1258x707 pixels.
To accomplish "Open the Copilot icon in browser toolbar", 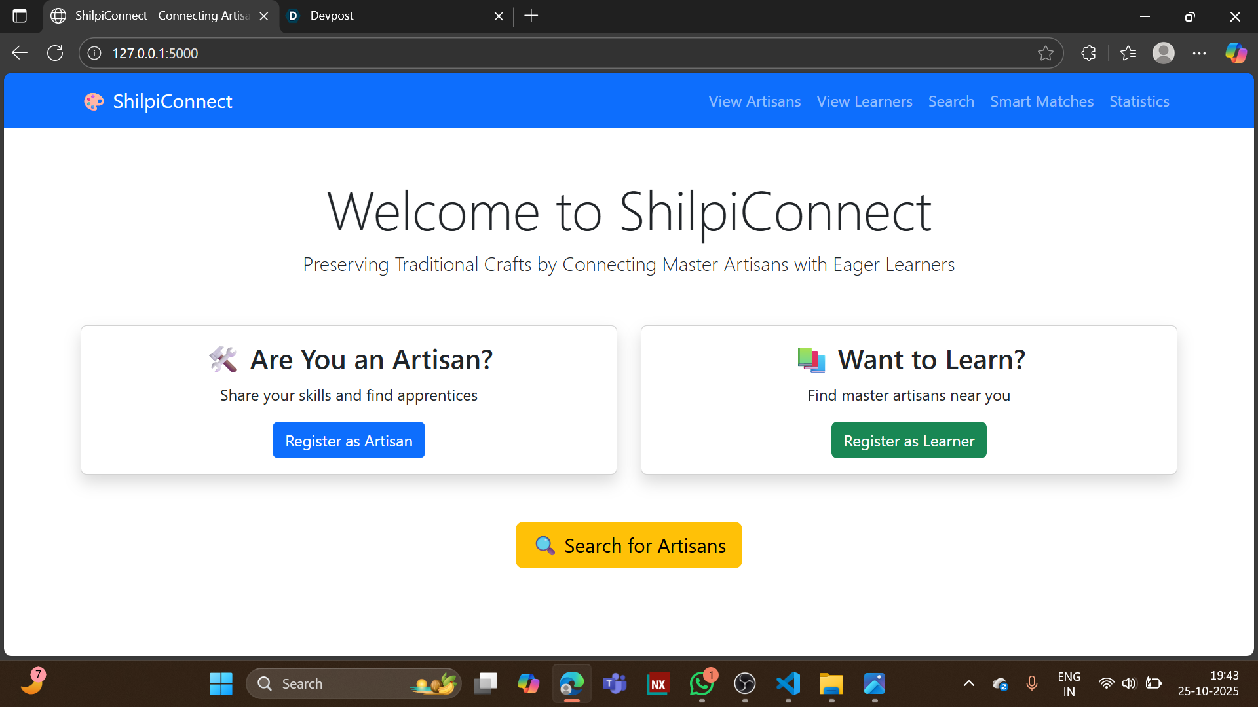I will [1236, 53].
